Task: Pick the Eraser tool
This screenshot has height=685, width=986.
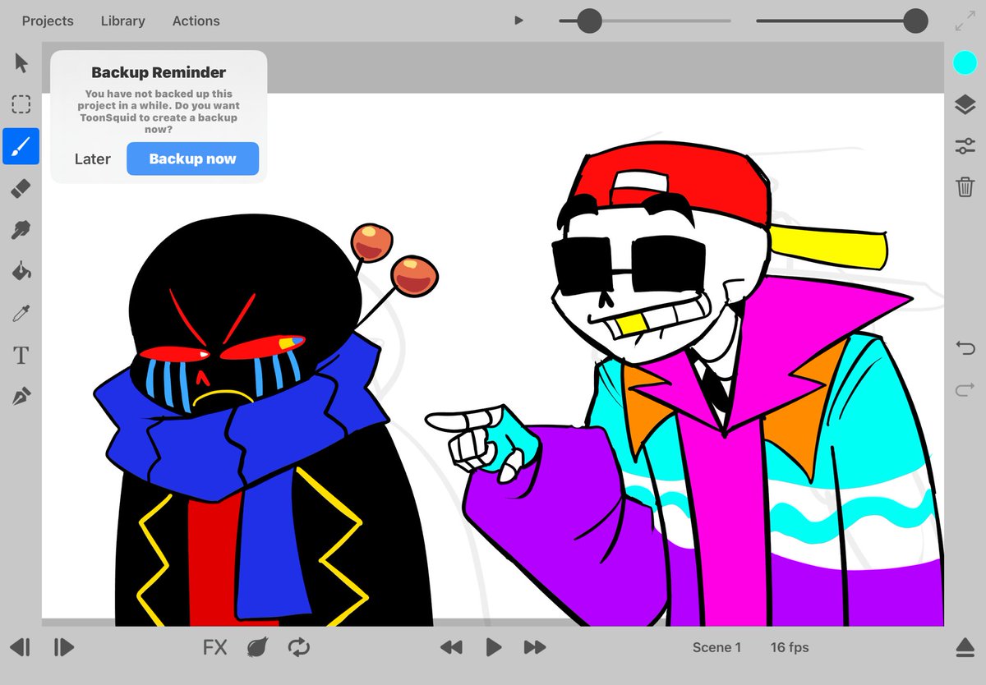Action: coord(21,188)
